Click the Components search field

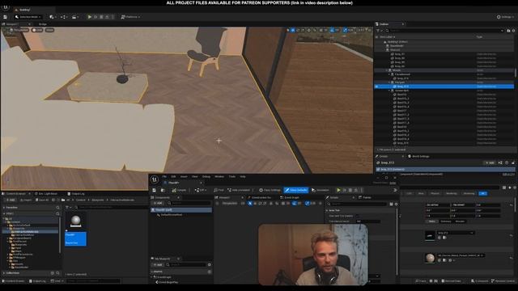coord(189,203)
